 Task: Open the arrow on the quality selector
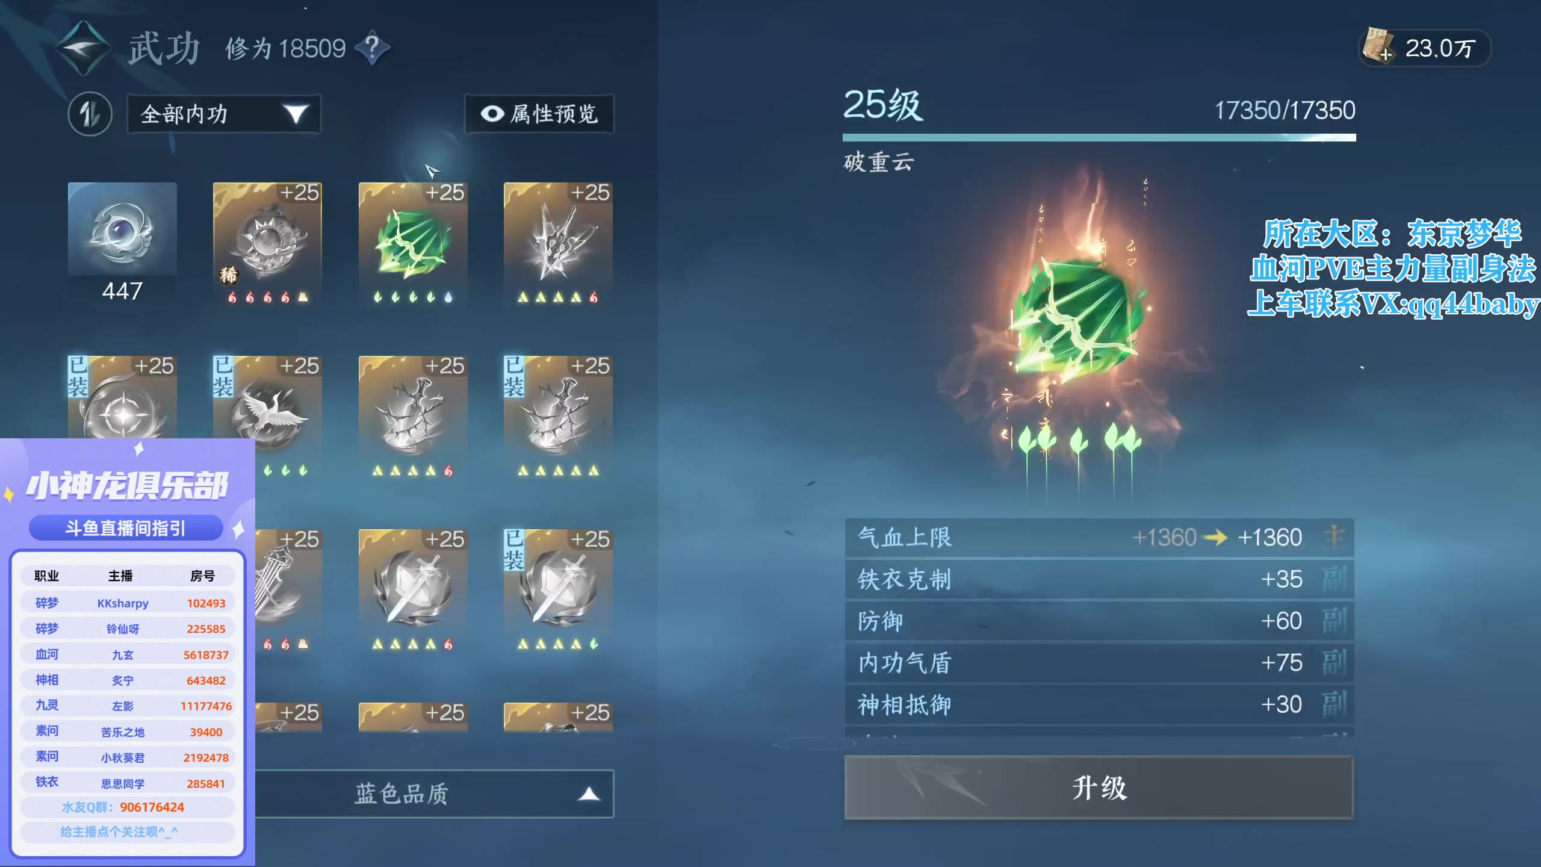589,794
